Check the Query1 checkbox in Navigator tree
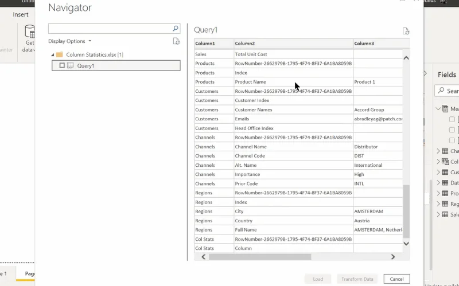Screen dimensions: 459x286 62,65
